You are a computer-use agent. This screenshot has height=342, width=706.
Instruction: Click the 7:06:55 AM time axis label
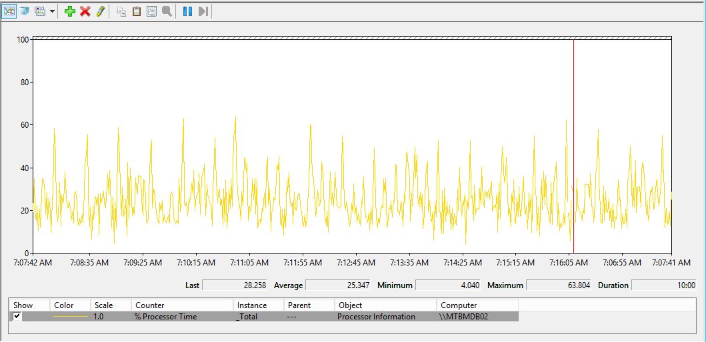coord(622,262)
